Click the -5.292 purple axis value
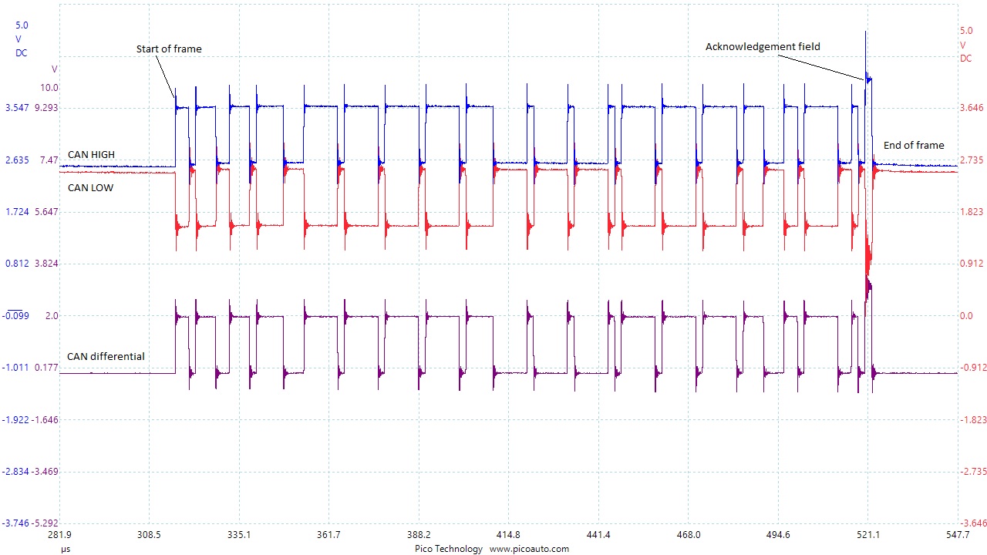Viewport: 987px width, 555px height. (48, 523)
